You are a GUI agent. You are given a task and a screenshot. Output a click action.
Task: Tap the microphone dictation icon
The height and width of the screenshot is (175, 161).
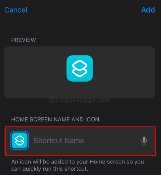point(144,140)
